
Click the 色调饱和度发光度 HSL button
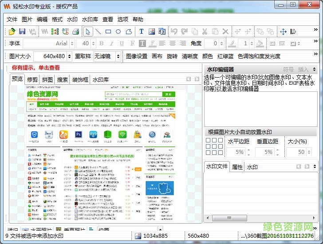[259, 56]
